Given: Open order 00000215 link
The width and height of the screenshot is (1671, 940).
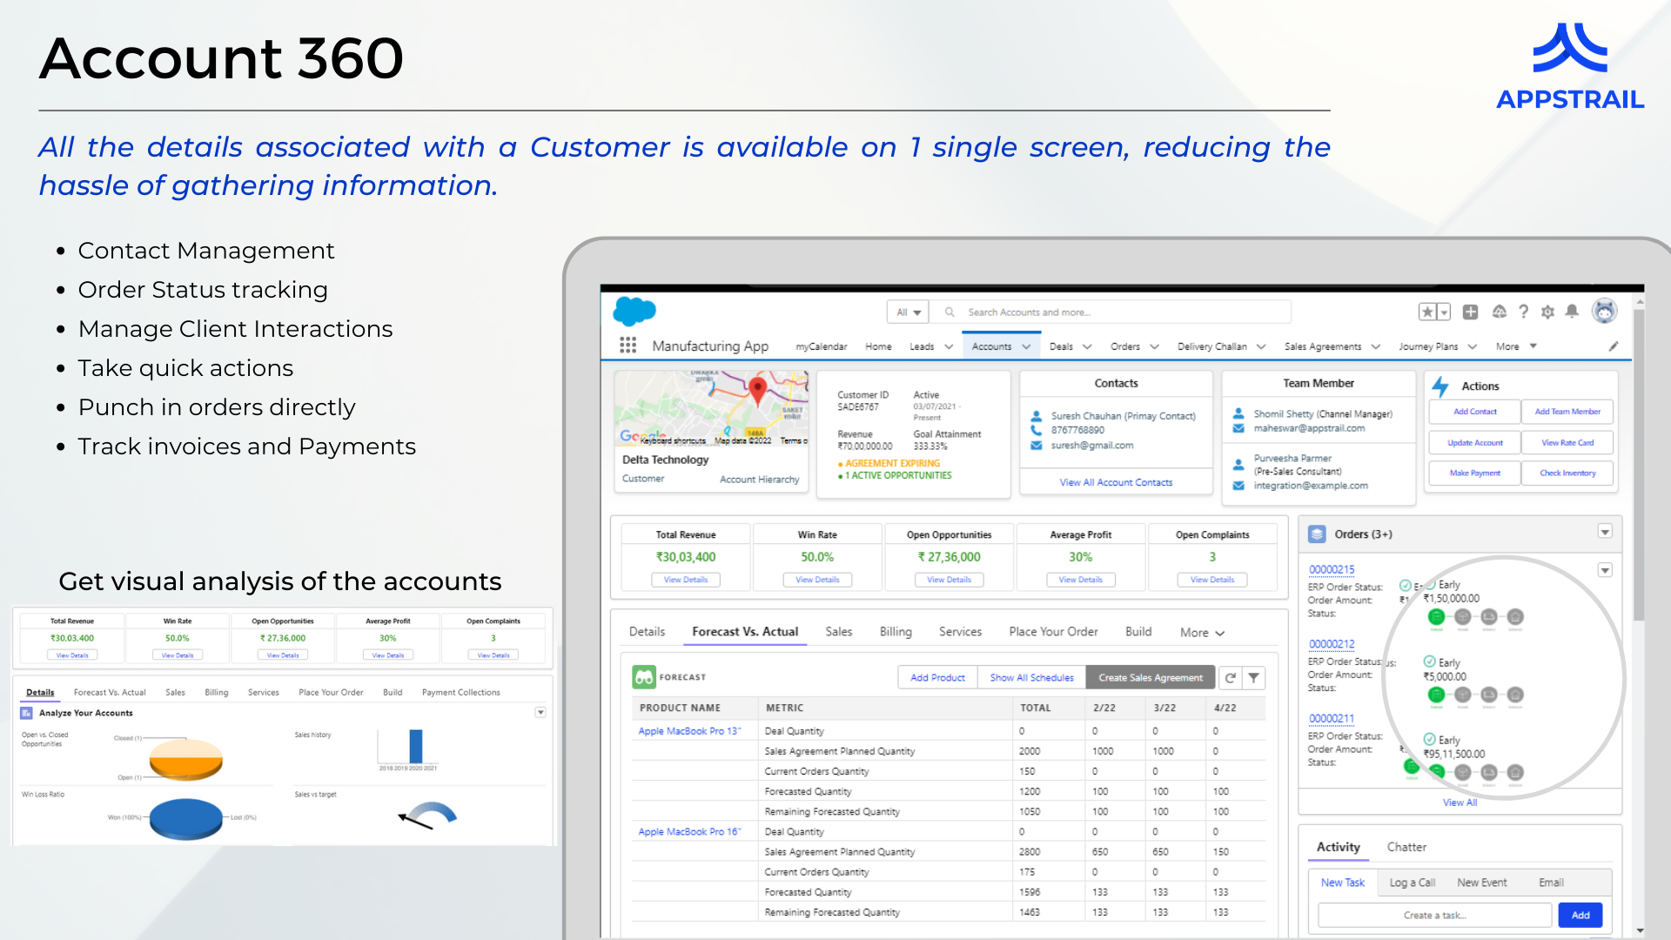Looking at the screenshot, I should pos(1331,569).
